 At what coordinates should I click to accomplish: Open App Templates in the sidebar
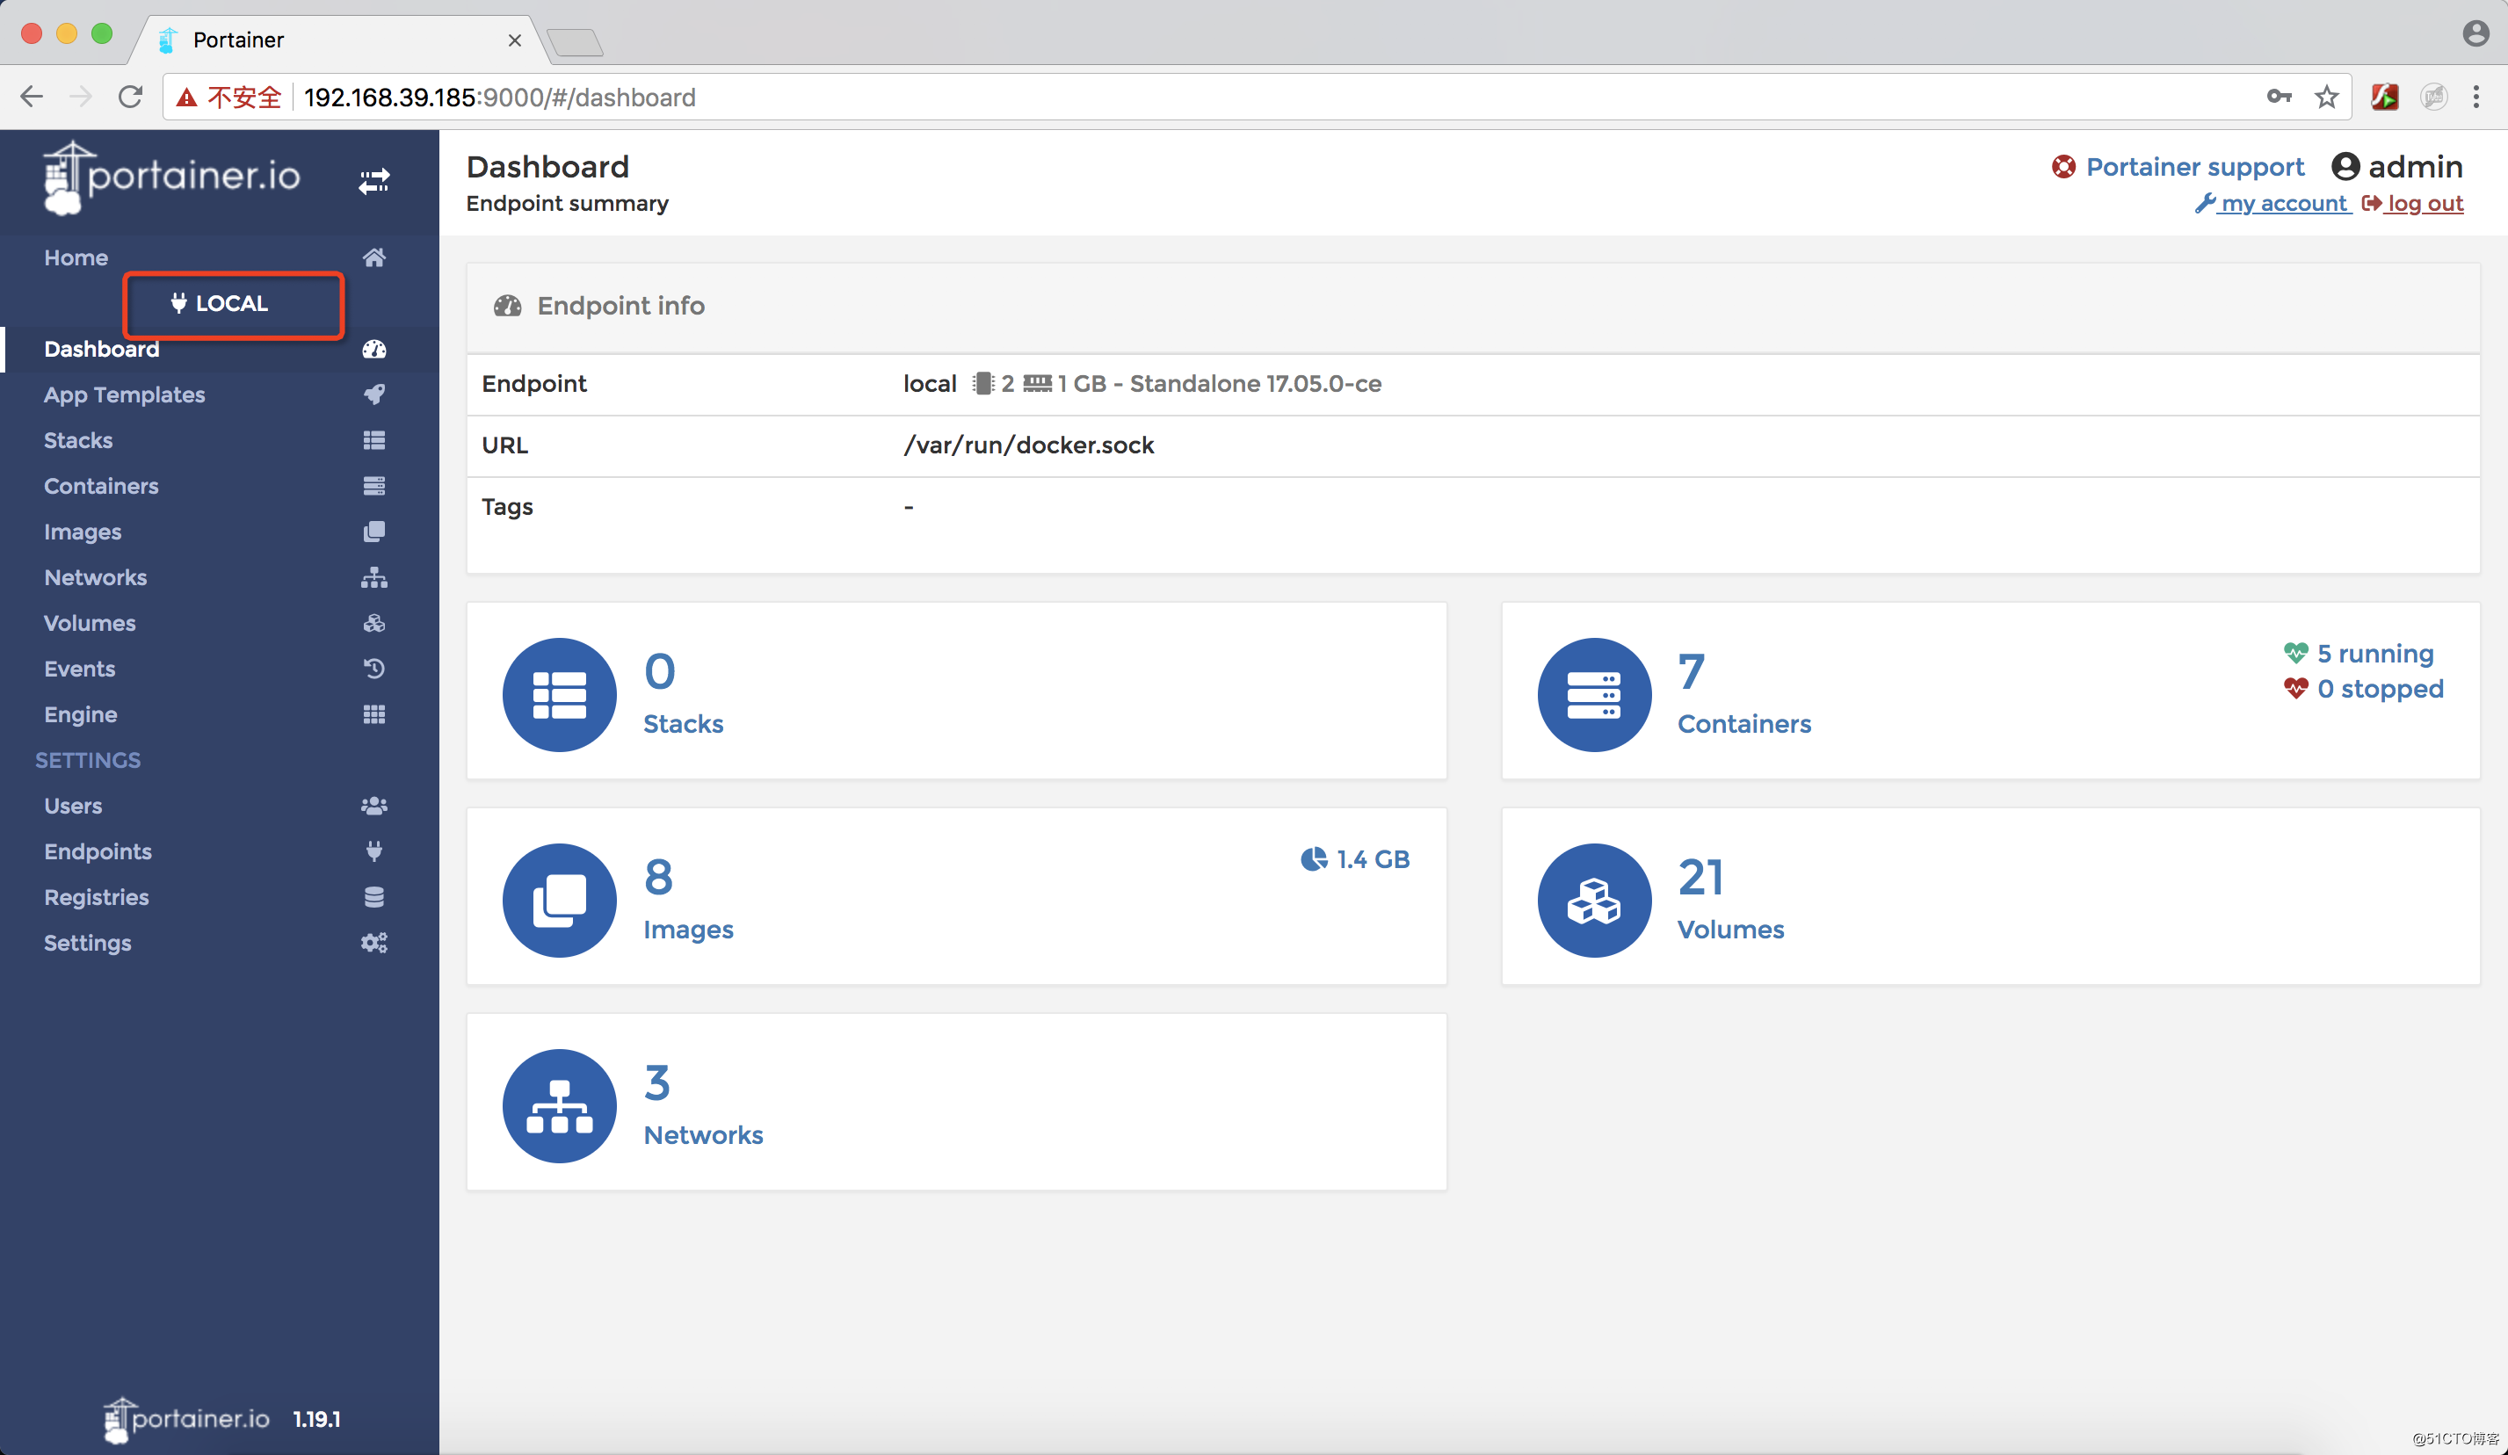point(125,395)
